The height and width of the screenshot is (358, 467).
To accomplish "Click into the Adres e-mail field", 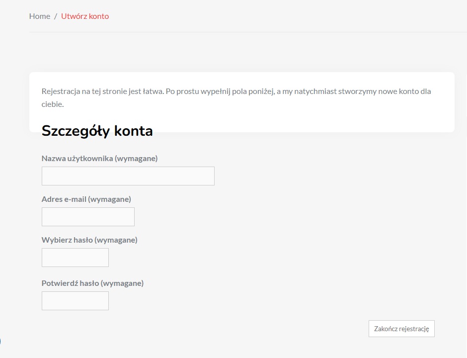I will (x=88, y=217).
